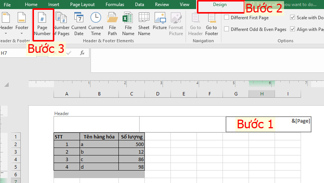Open the Header presets dropdown
The width and height of the screenshot is (324, 183).
pyautogui.click(x=6, y=24)
